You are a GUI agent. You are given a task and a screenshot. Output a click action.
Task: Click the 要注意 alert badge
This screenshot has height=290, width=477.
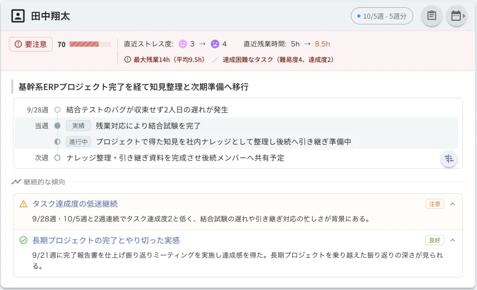click(x=31, y=44)
